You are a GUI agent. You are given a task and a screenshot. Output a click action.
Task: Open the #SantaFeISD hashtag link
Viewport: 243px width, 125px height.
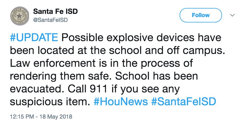click(184, 101)
